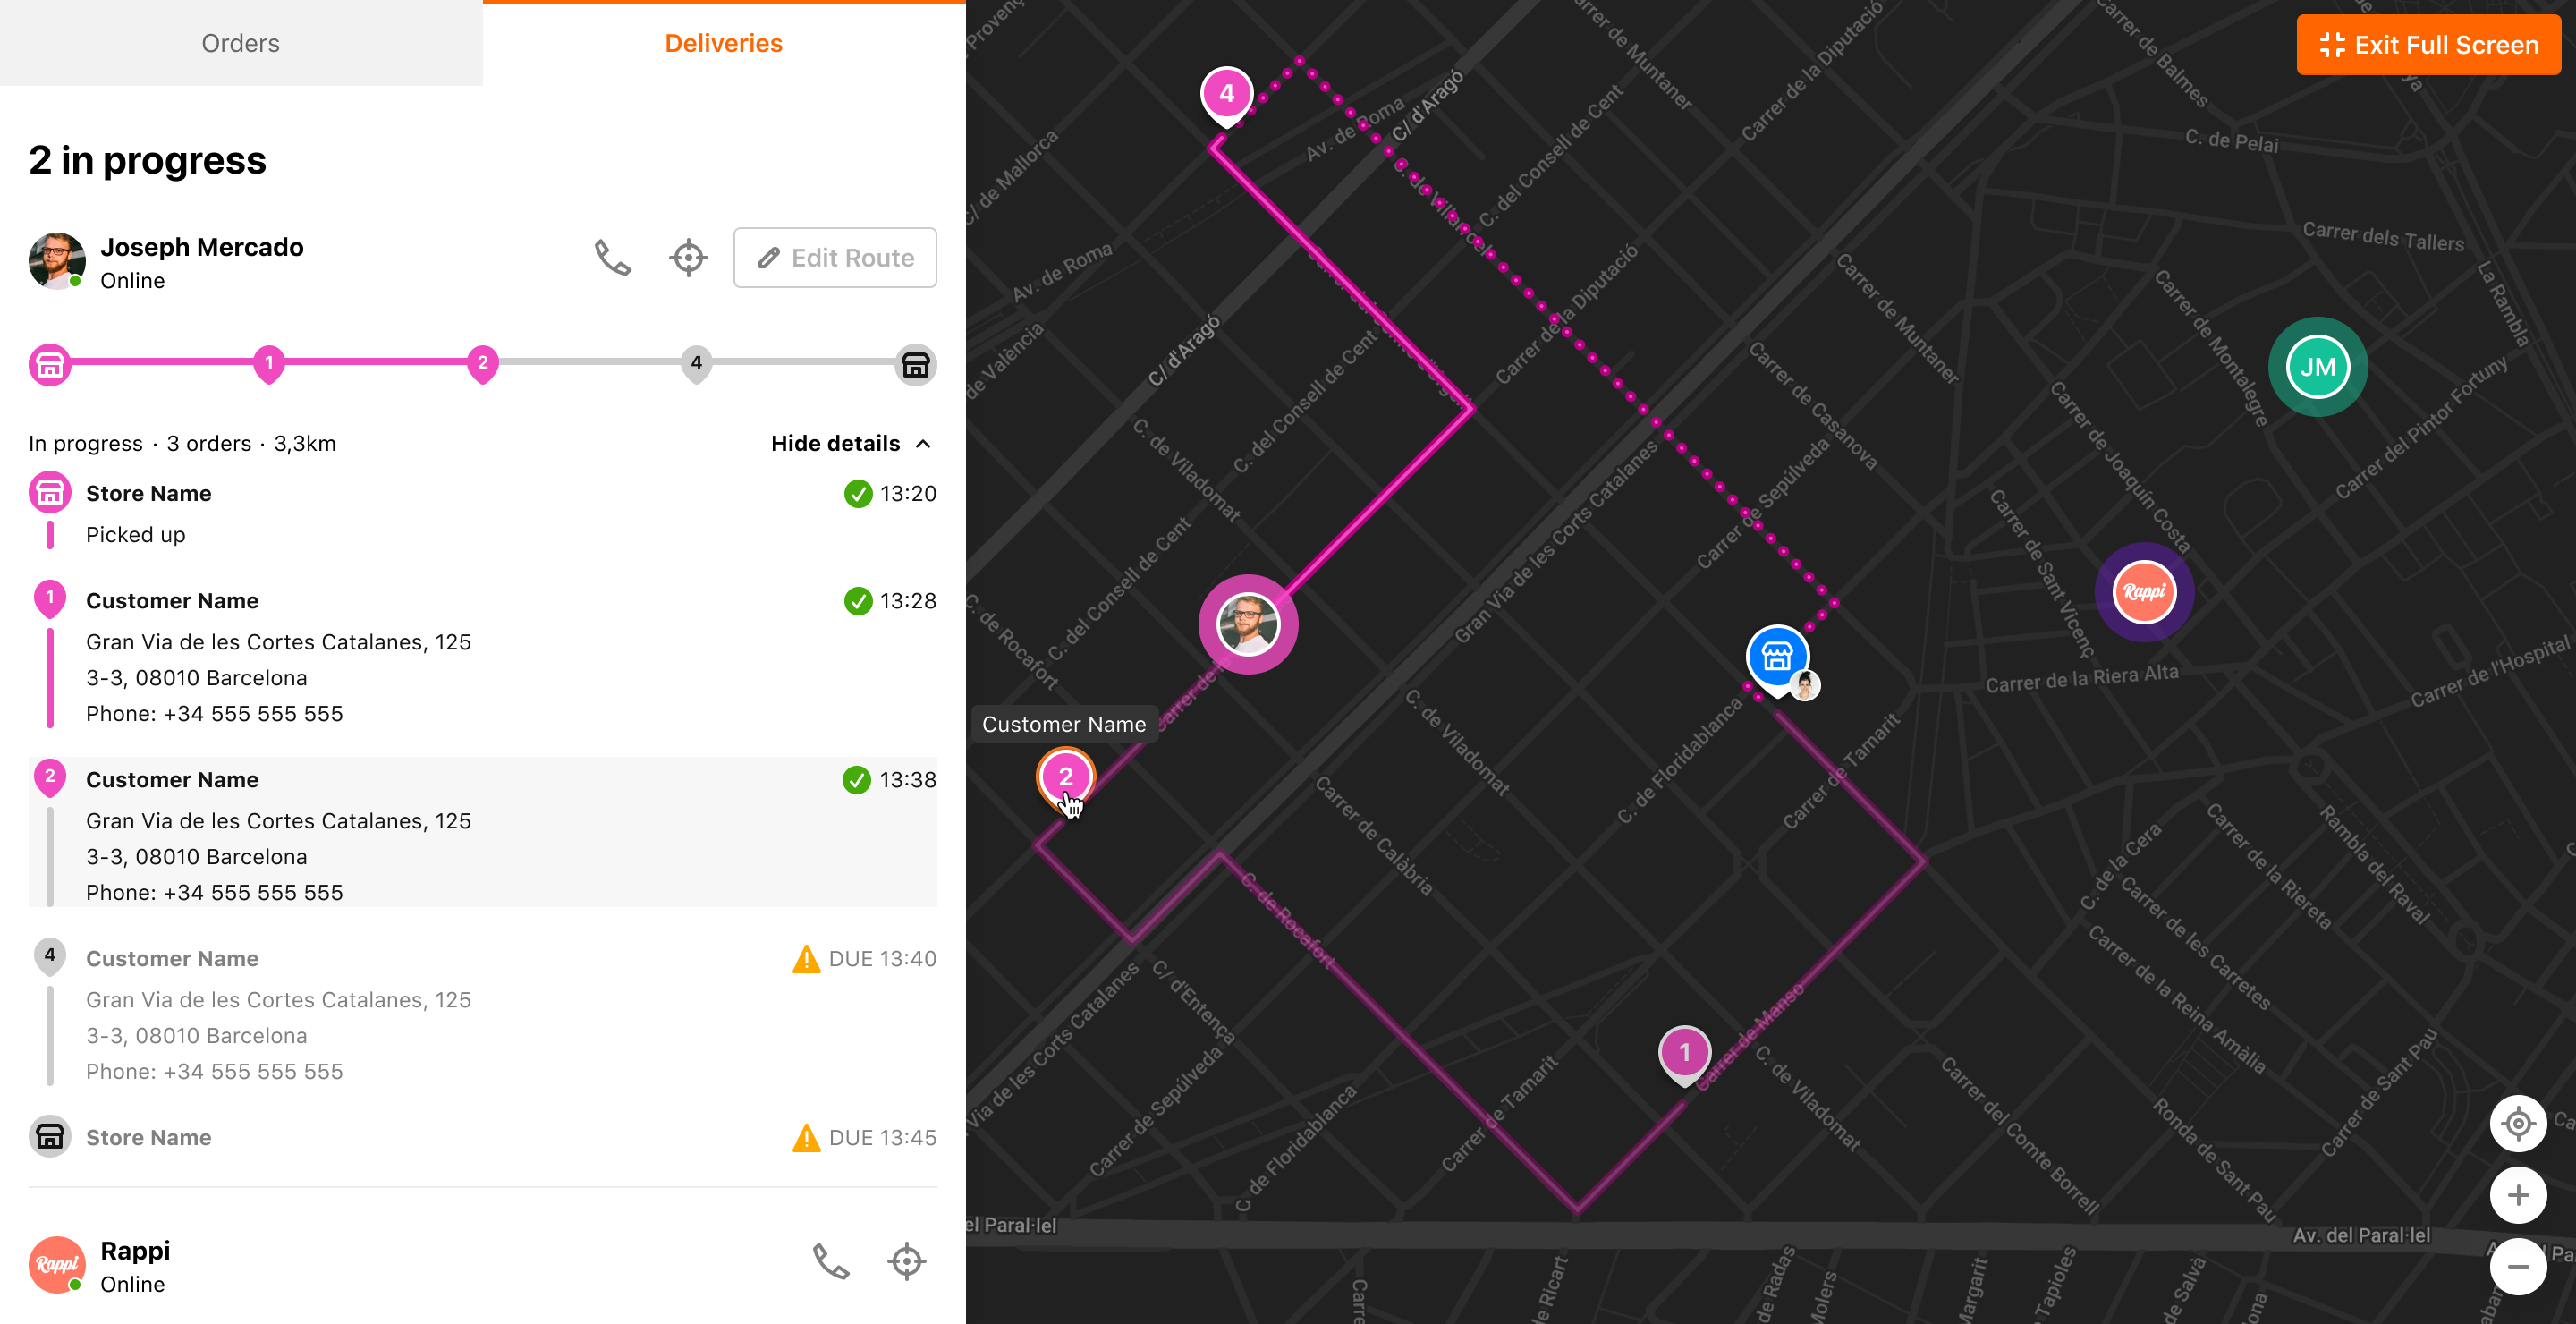Recenter map with the locate button
The width and height of the screenshot is (2576, 1324).
(2518, 1124)
